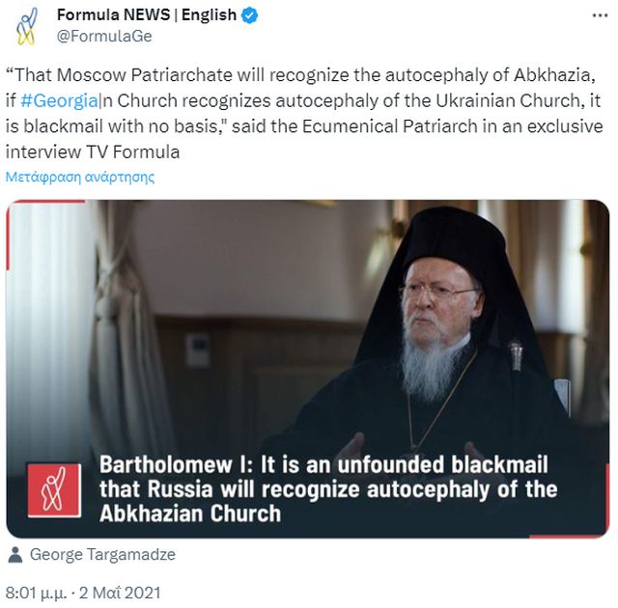
Task: Click the word English in the display name
Action: point(209,15)
